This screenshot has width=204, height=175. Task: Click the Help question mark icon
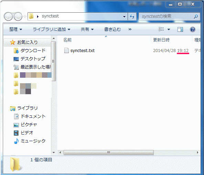click(x=192, y=29)
